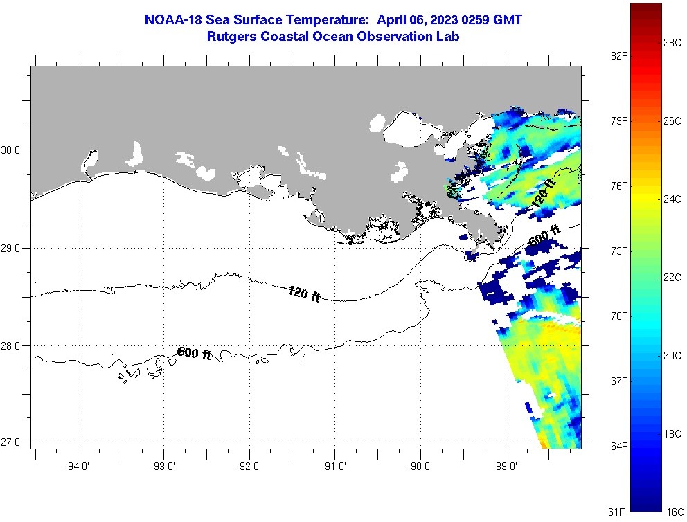Viewport: 687px width, 522px height.
Task: Click the 30 0' latitude label
Action: [x=10, y=150]
